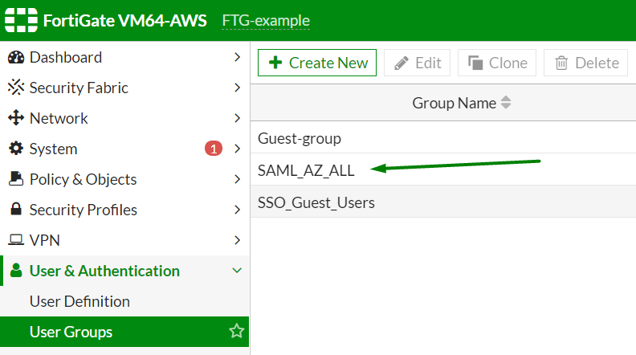The width and height of the screenshot is (636, 355).
Task: Click the Network arrows icon
Action: (15, 119)
